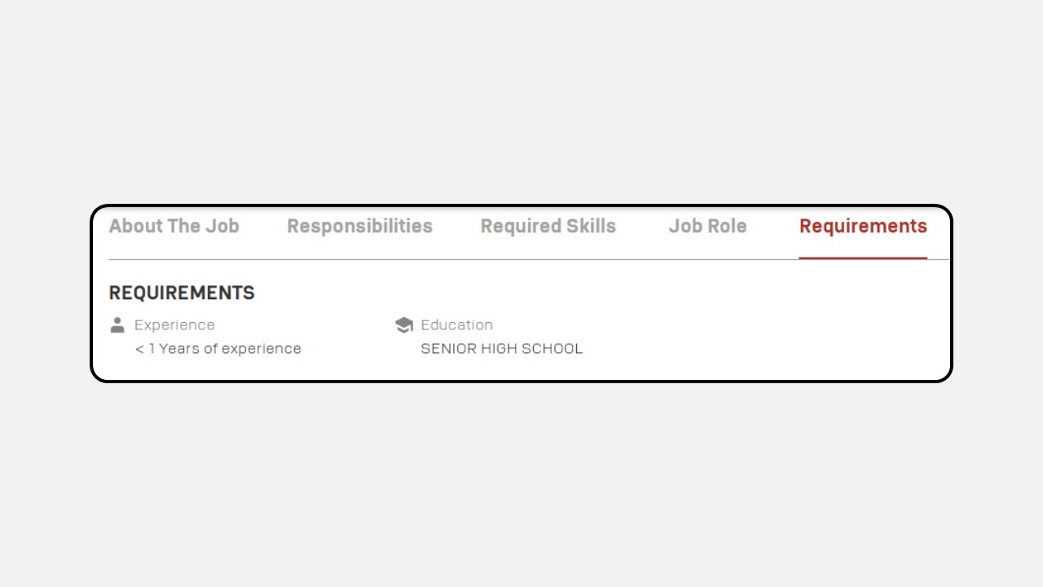Viewport: 1043px width, 587px height.
Task: Click the word Role in Job Role
Action: 727,226
